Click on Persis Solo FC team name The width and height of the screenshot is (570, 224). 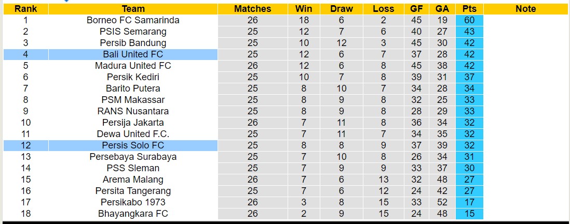[x=133, y=145]
